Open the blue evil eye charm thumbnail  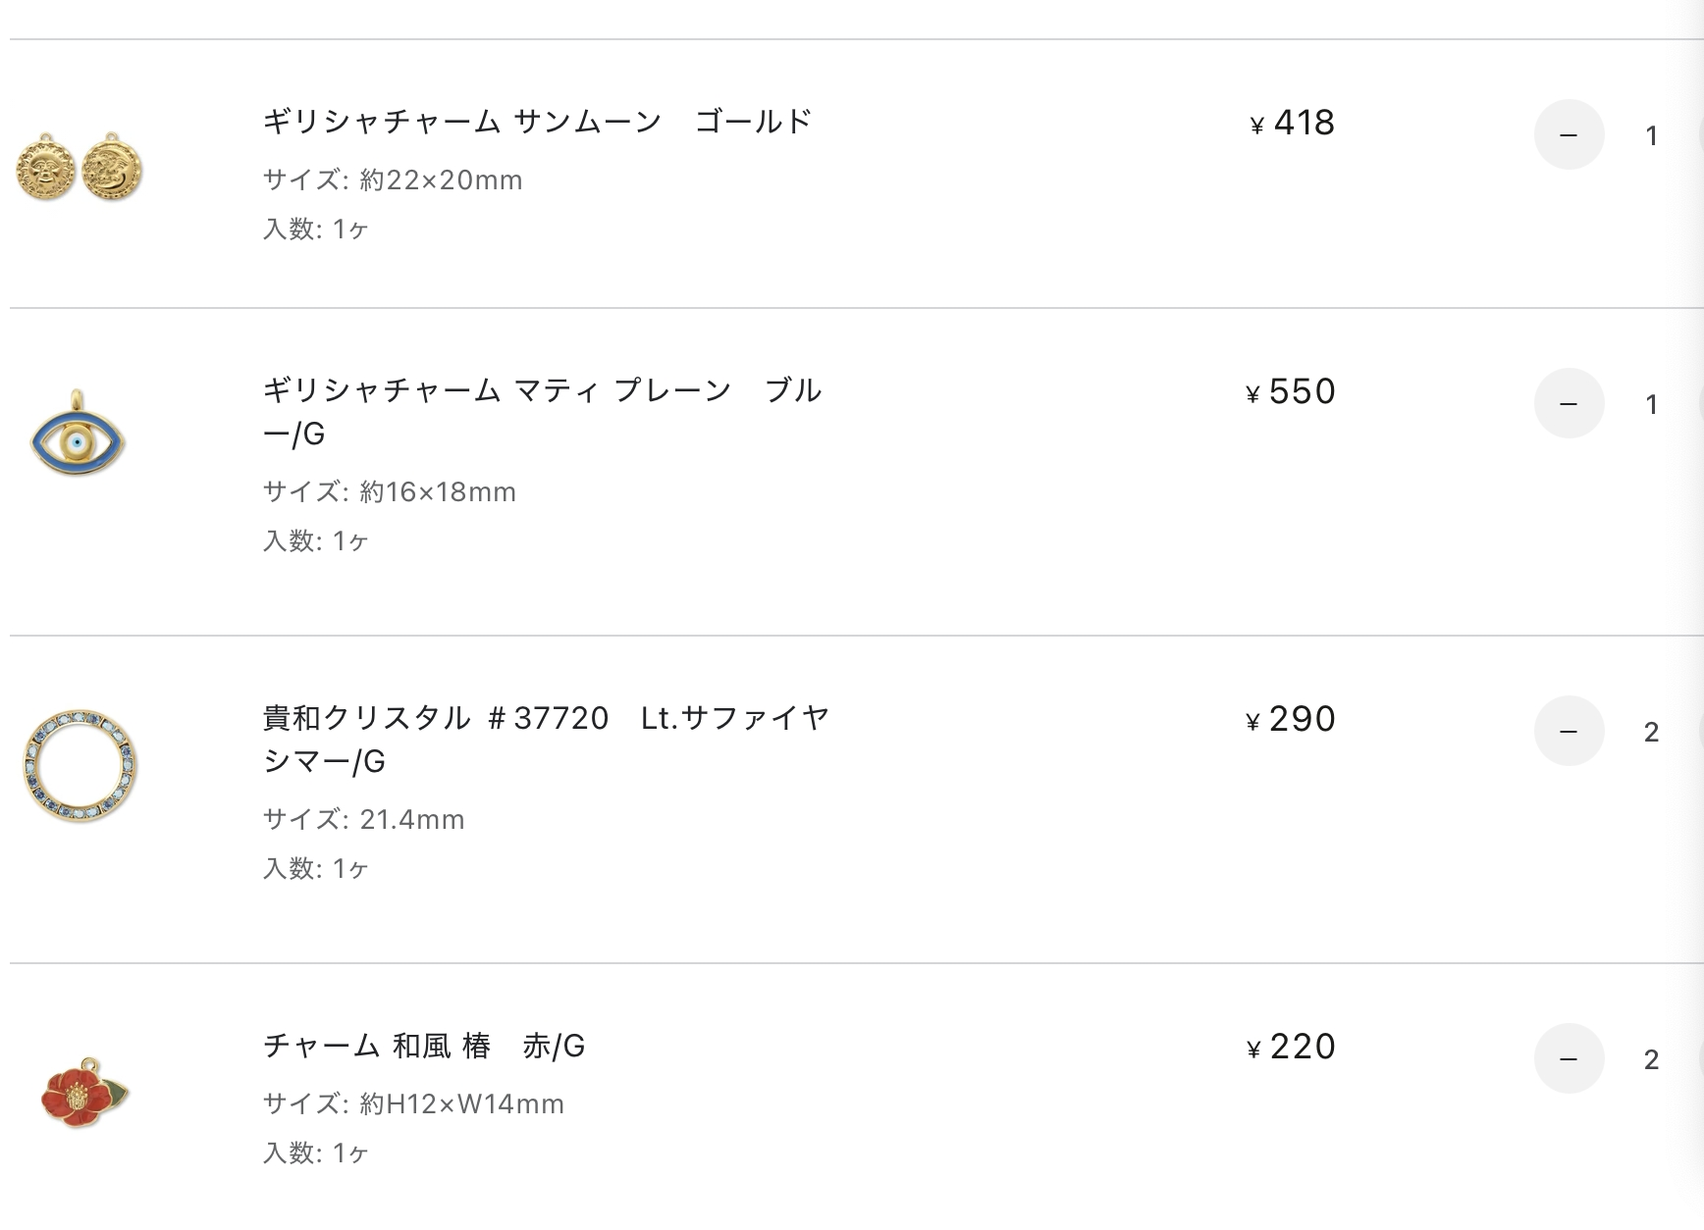coord(79,434)
